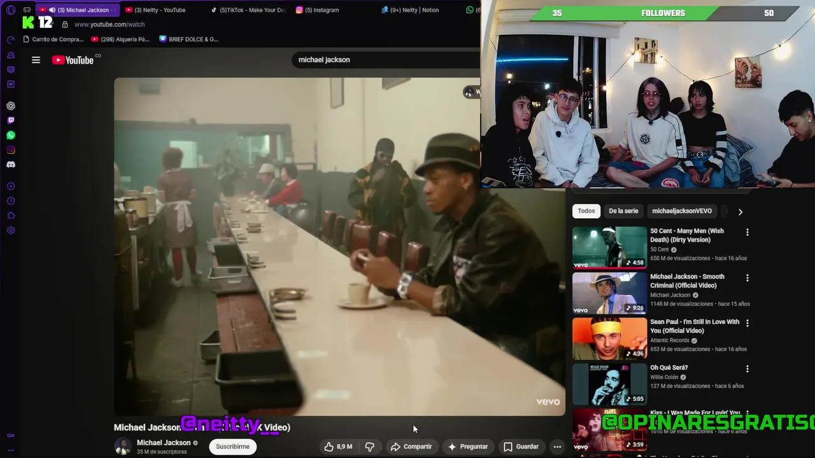Open the 50 Cent Many Men title
This screenshot has width=815, height=458.
pyautogui.click(x=687, y=235)
